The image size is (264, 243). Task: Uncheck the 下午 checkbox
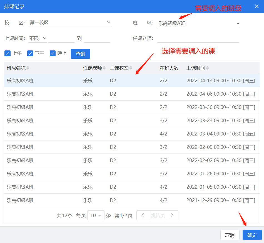point(30,53)
